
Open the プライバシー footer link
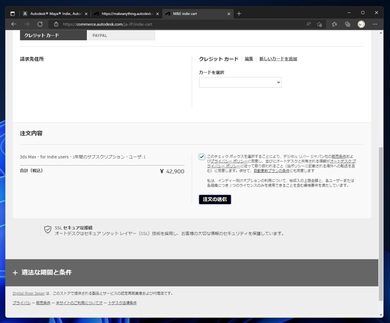click(x=21, y=303)
